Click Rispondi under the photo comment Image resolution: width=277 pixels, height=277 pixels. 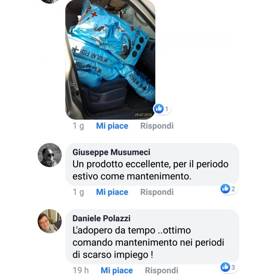pos(157,126)
